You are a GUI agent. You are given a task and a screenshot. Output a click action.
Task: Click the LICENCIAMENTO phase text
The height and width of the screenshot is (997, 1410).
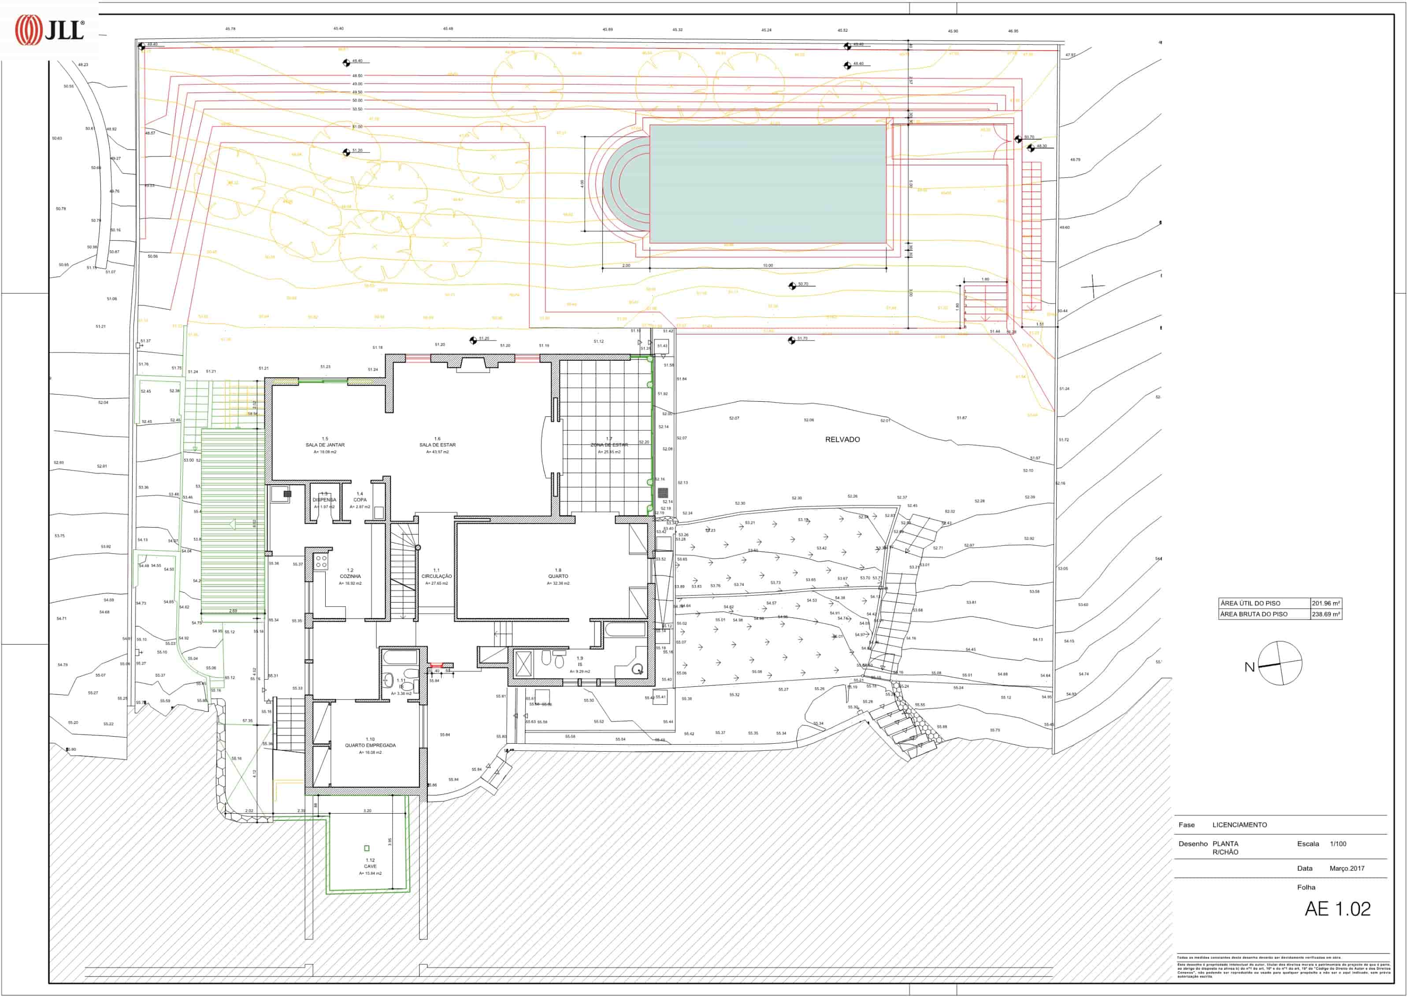pyautogui.click(x=1239, y=824)
